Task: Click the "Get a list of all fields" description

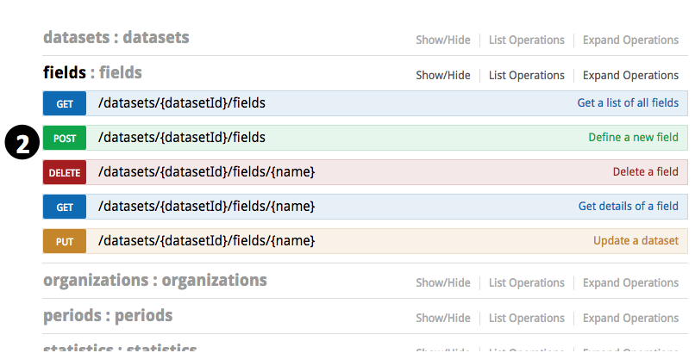Action: 628,103
